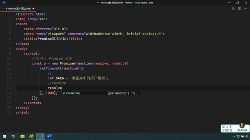Click the closing </html> tag
The image size is (250, 140).
click(23, 112)
